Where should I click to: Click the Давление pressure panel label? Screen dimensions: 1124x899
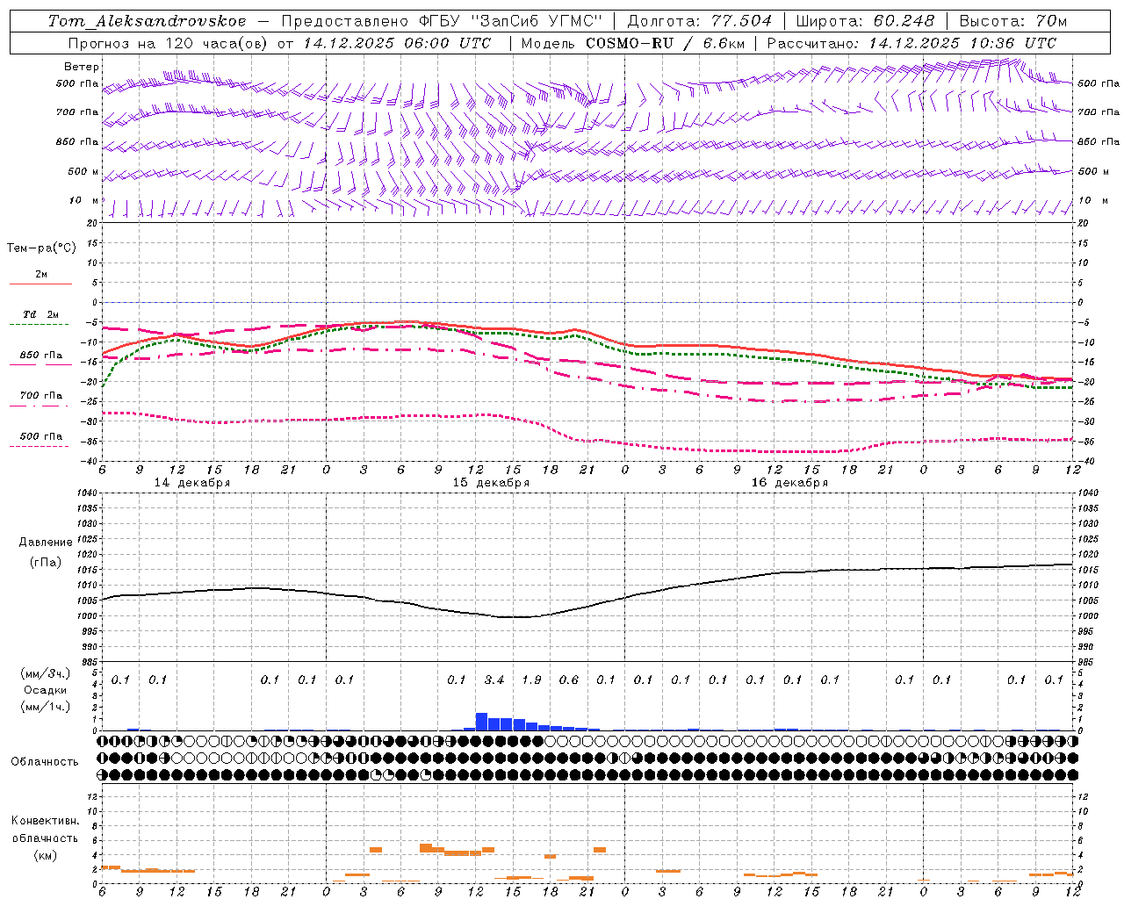tap(46, 543)
